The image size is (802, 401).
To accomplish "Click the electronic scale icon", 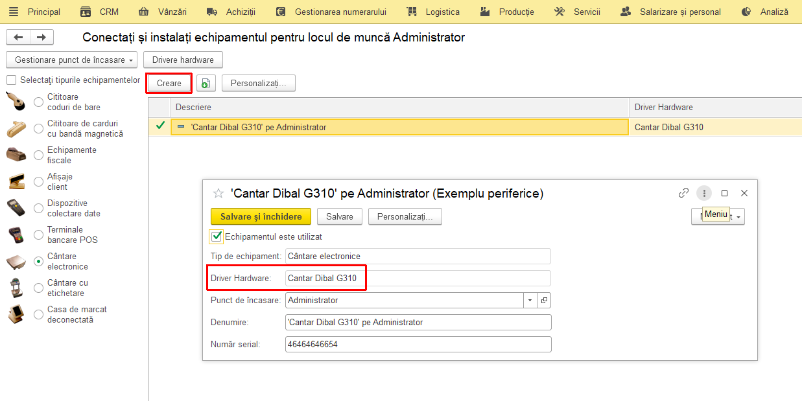I will (16, 262).
